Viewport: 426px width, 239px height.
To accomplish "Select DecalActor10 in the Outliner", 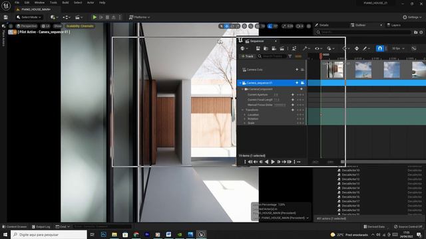I will pyautogui.click(x=351, y=171).
